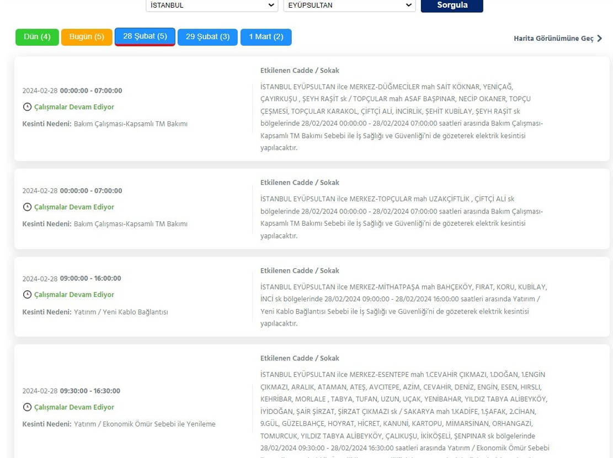Open the İSTANBUL city dropdown

point(211,6)
